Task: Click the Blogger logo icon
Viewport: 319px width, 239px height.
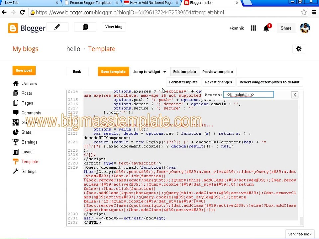Action: click(13, 28)
